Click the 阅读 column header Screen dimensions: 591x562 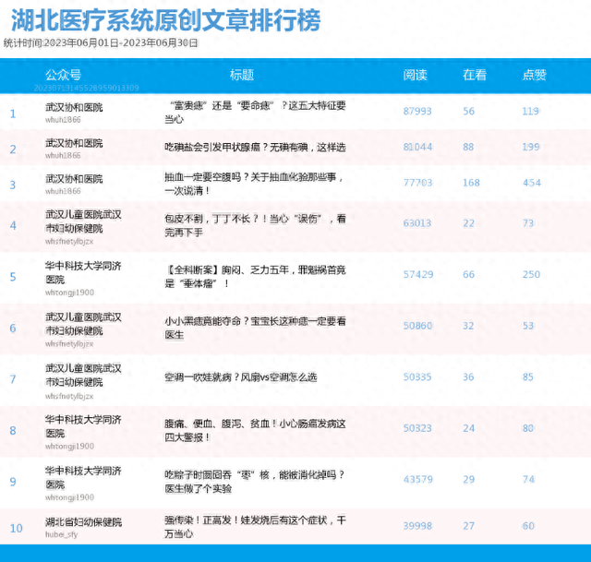(415, 75)
